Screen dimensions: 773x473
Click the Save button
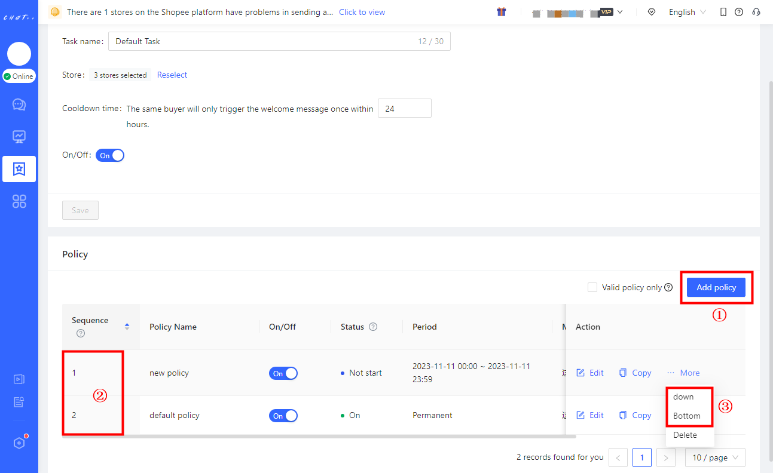(x=80, y=210)
